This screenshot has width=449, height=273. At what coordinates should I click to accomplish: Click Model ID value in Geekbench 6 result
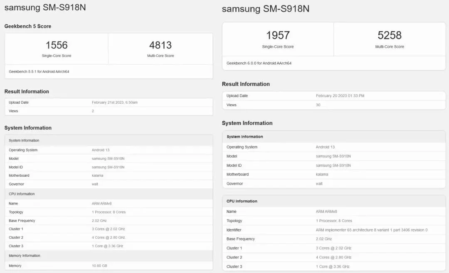tap(333, 165)
